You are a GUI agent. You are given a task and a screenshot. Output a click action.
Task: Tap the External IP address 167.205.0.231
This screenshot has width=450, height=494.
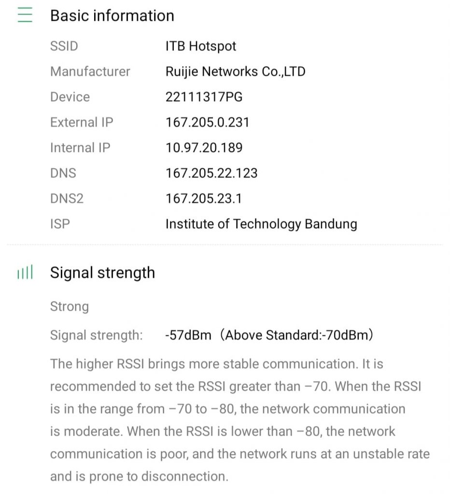pyautogui.click(x=207, y=123)
